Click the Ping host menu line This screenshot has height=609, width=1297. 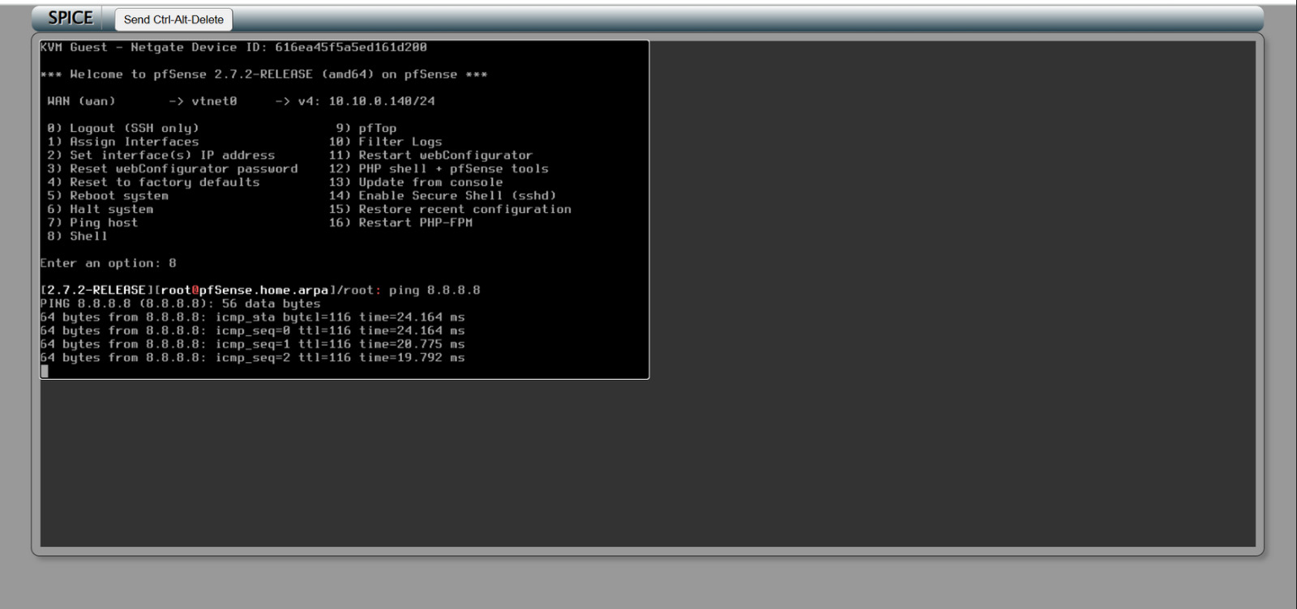[x=103, y=223]
